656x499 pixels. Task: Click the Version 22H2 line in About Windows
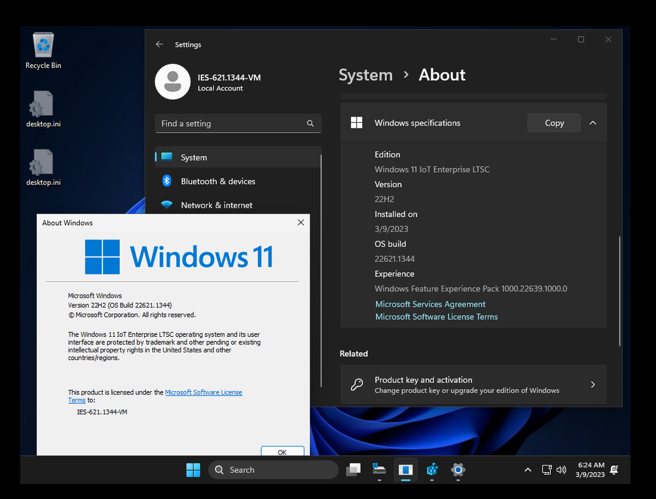(120, 305)
